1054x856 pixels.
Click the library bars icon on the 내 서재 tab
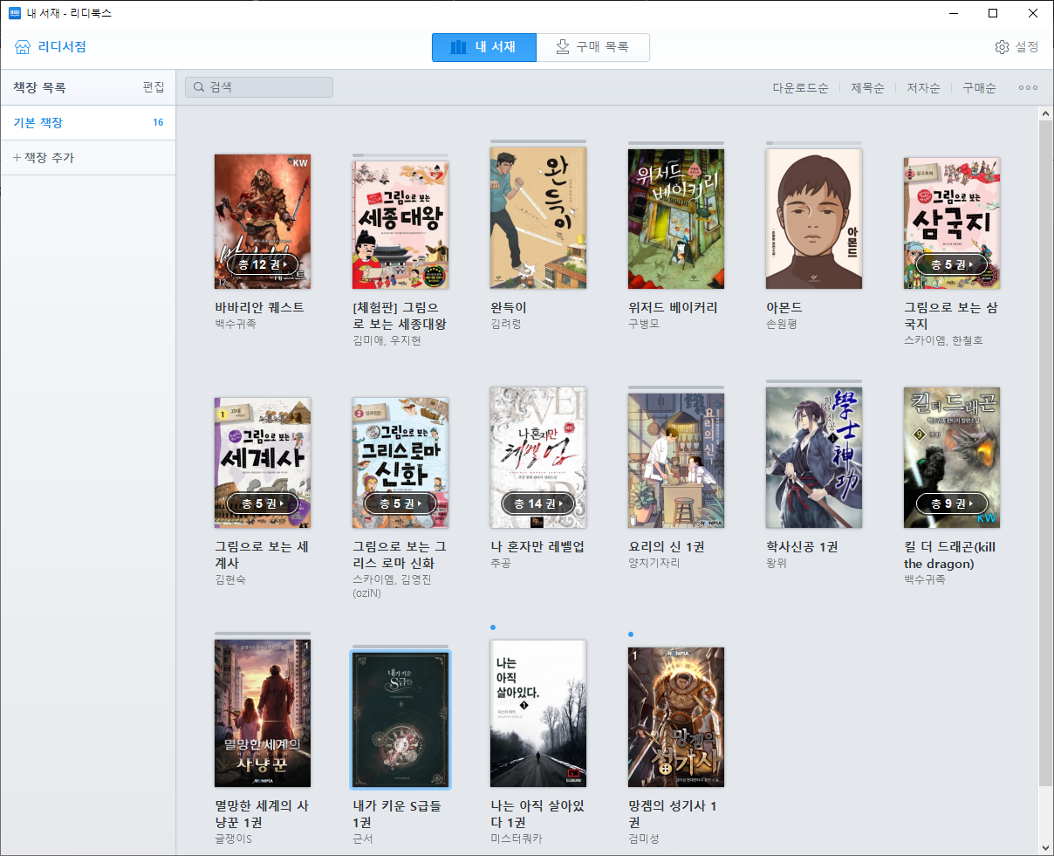pyautogui.click(x=457, y=47)
